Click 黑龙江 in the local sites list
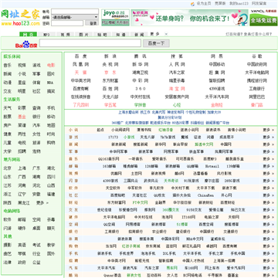This screenshot has height=278, width=278. pos(24,203)
